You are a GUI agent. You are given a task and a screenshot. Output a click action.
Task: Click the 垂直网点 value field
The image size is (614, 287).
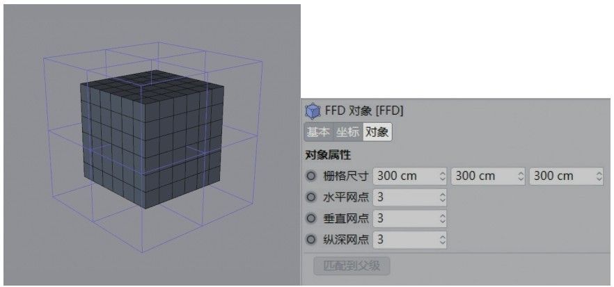point(409,219)
